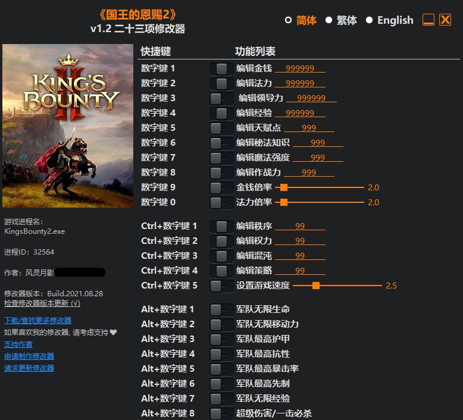This screenshot has width=463, height=420.
Task: Toggle the 编辑法力 switch
Action: click(221, 83)
